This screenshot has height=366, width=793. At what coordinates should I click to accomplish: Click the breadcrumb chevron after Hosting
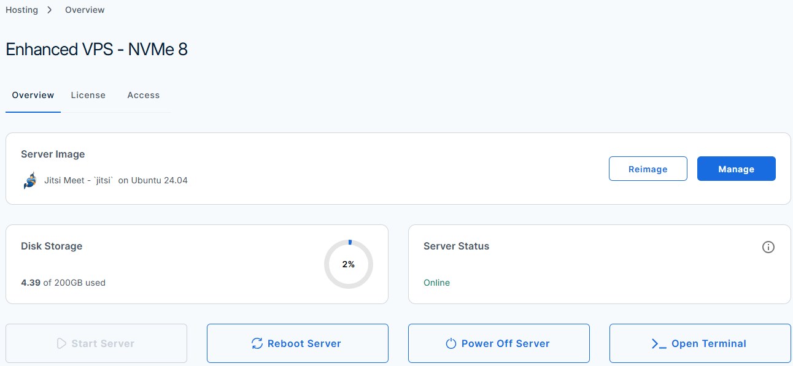click(x=50, y=10)
